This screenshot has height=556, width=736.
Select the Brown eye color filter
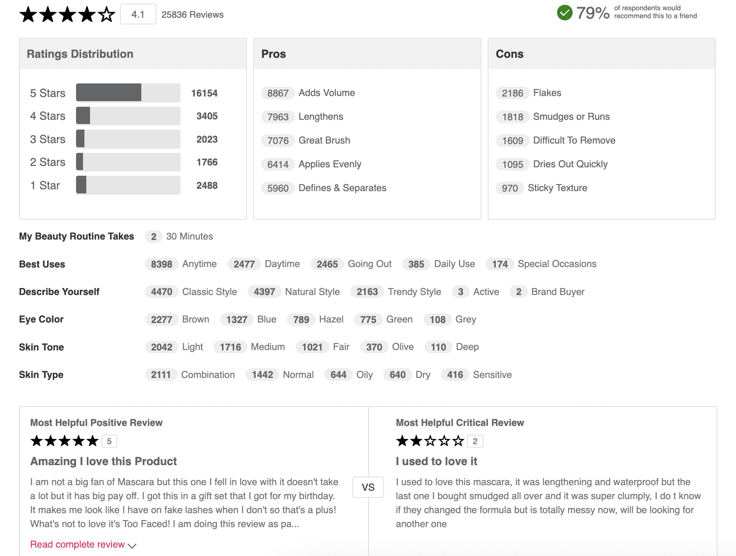195,319
